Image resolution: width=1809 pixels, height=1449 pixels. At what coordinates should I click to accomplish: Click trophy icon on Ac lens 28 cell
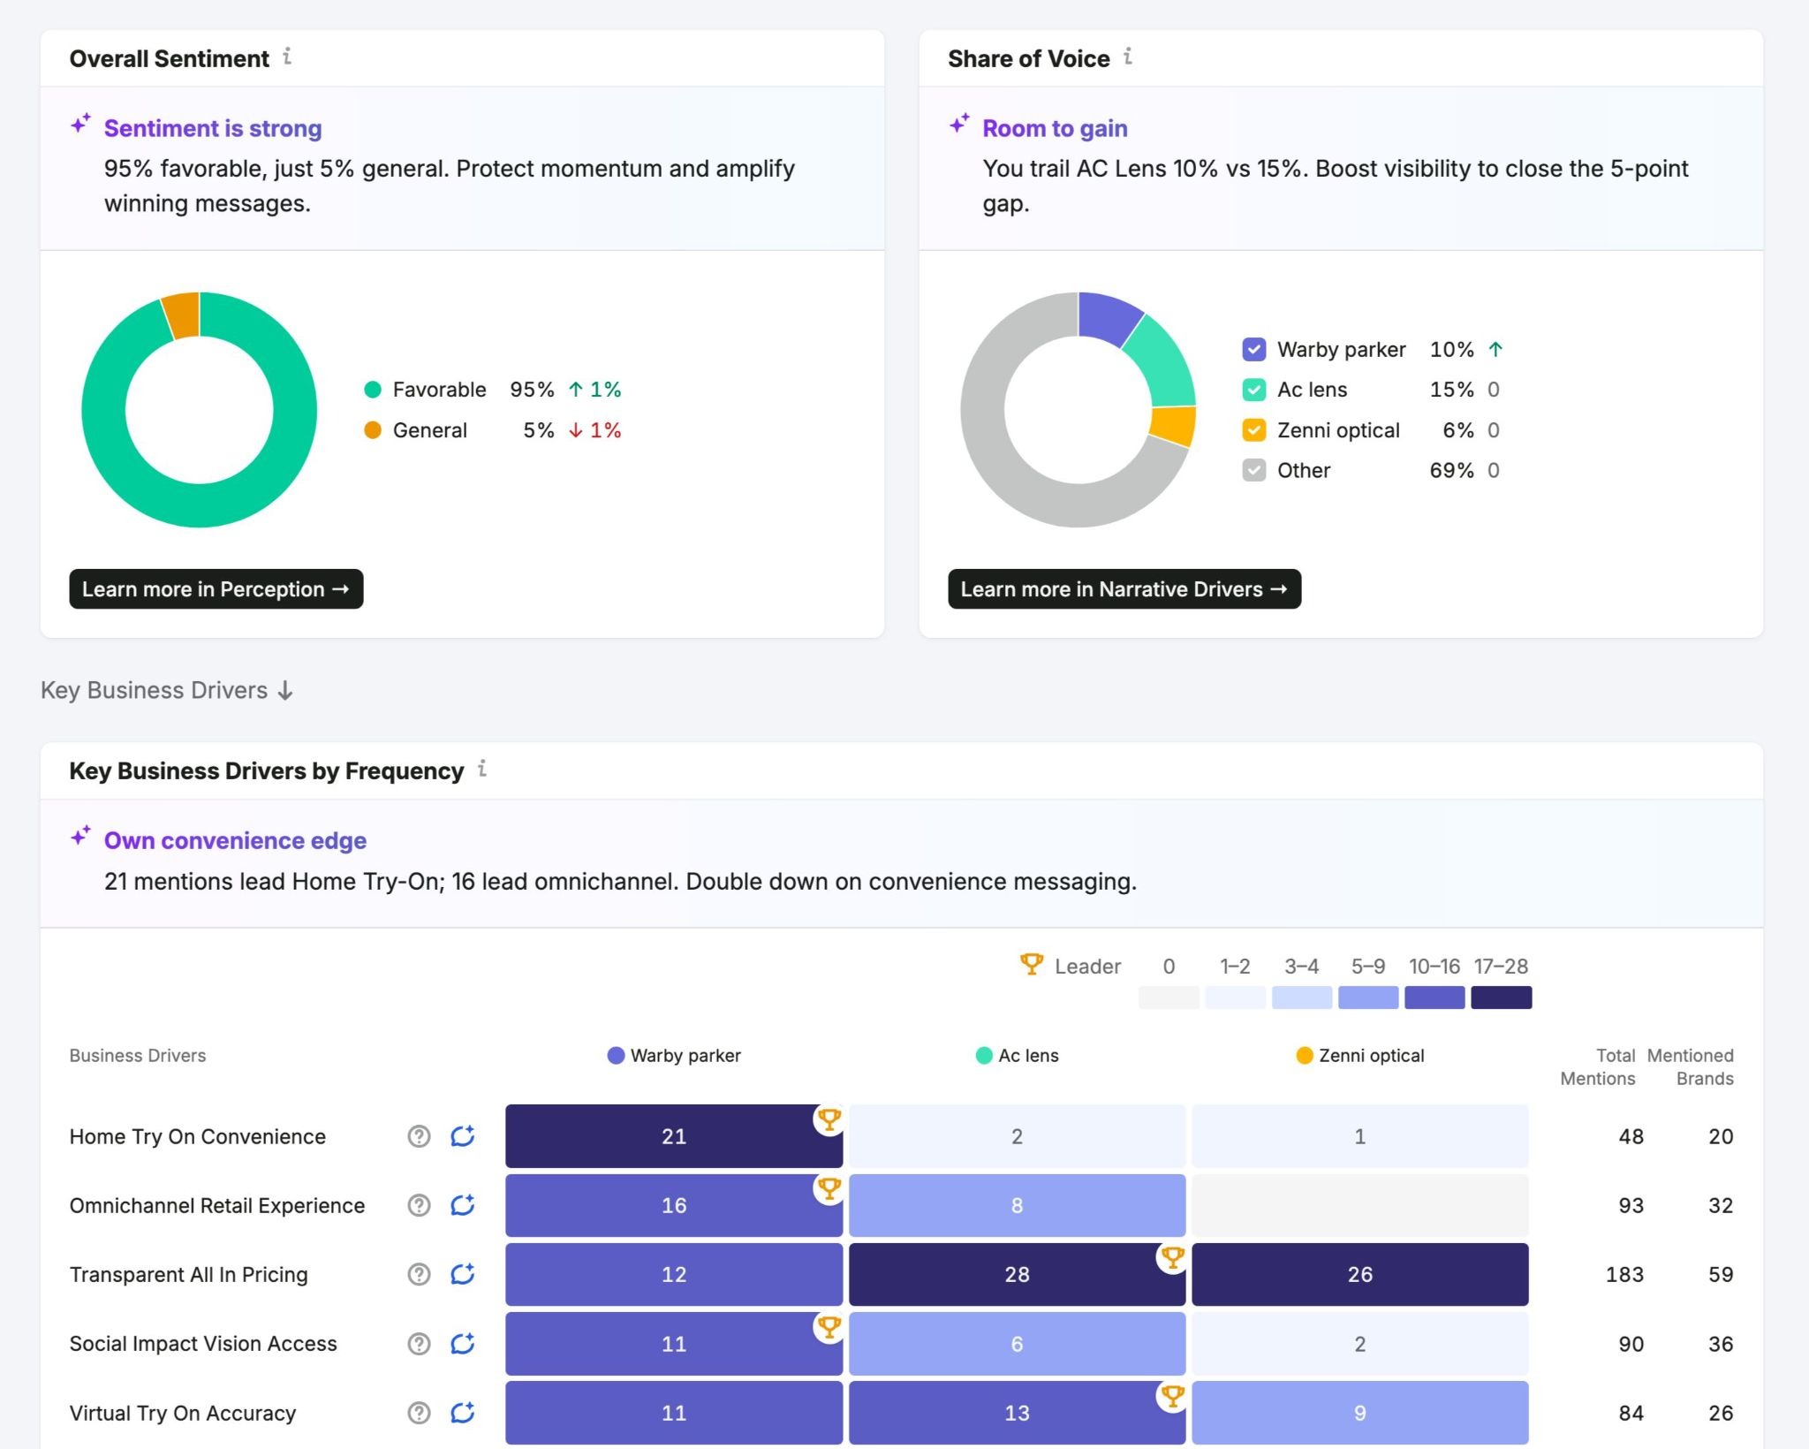pos(1172,1258)
